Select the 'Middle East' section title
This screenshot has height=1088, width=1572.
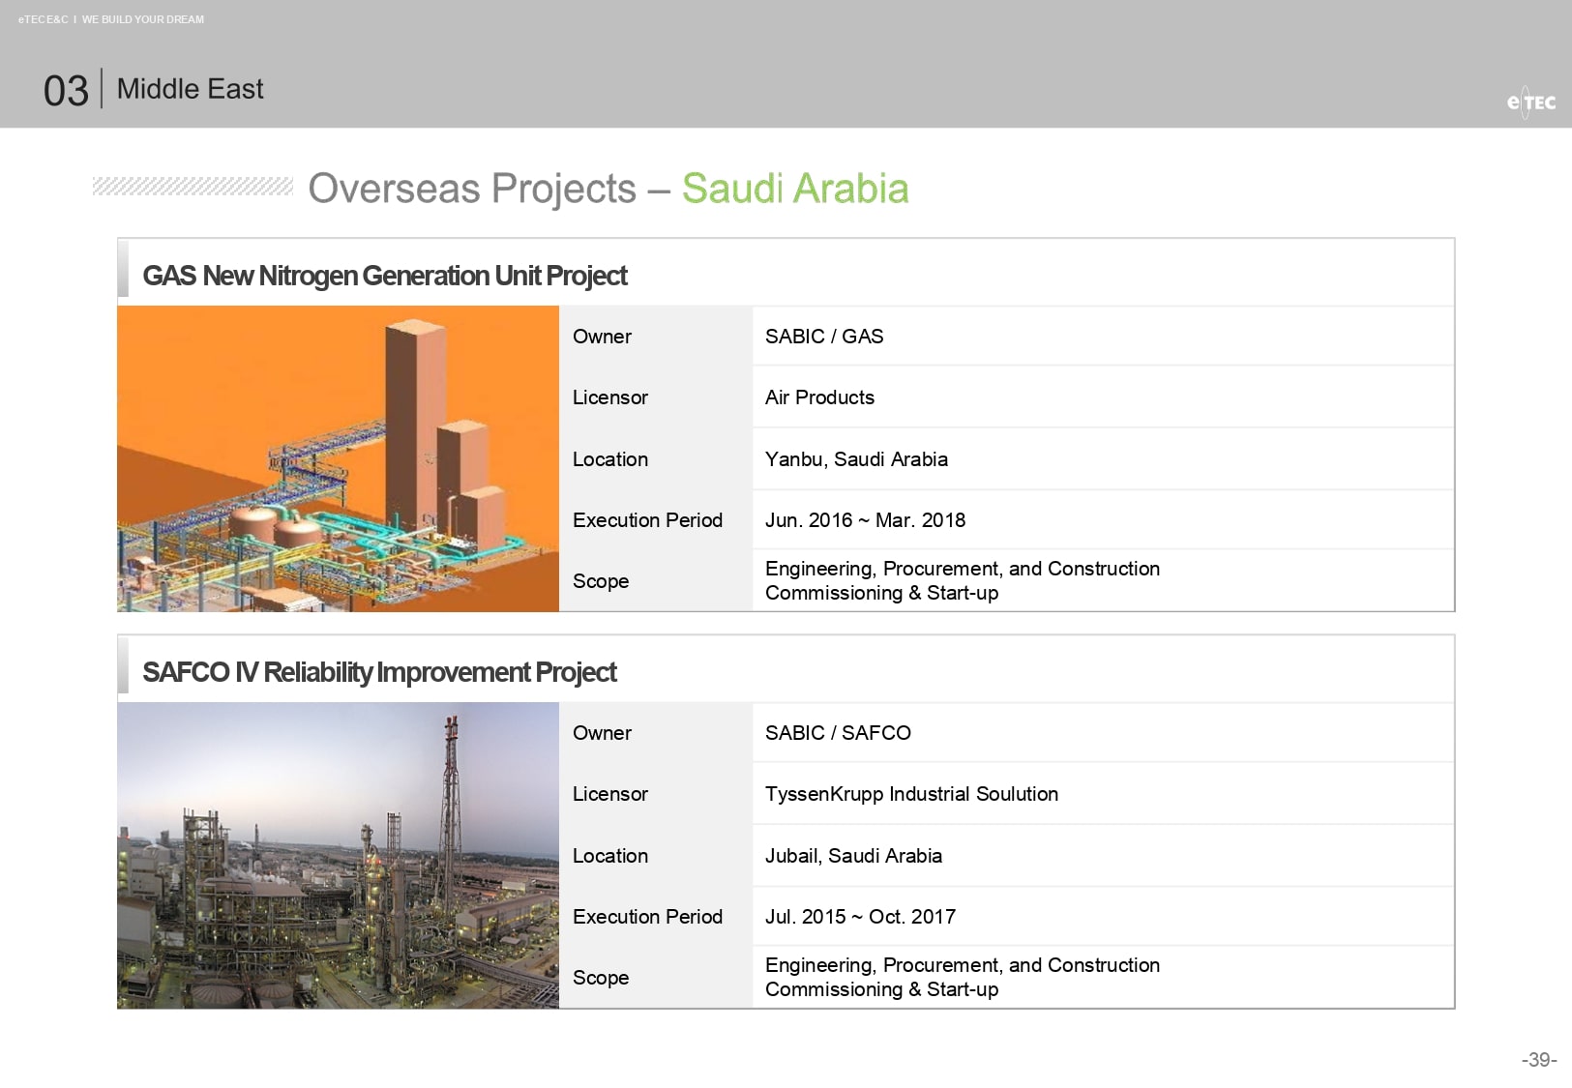[x=190, y=89]
